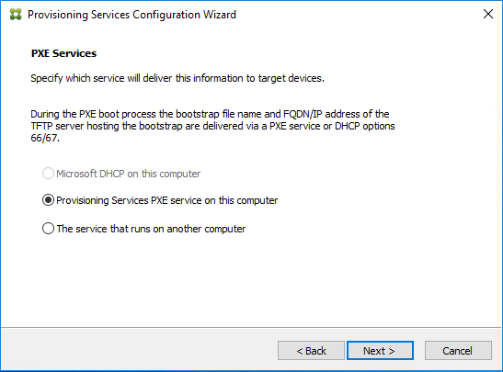Image resolution: width=503 pixels, height=372 pixels.
Task: Click the line beginning 'TFTP server hosting the bootstrap'
Action: [x=212, y=126]
